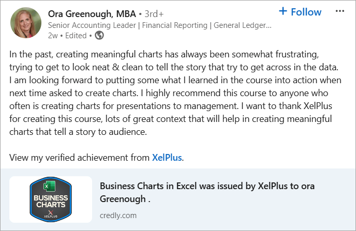
Task: Click the XelPlus X logo on the badge
Action: (51, 214)
